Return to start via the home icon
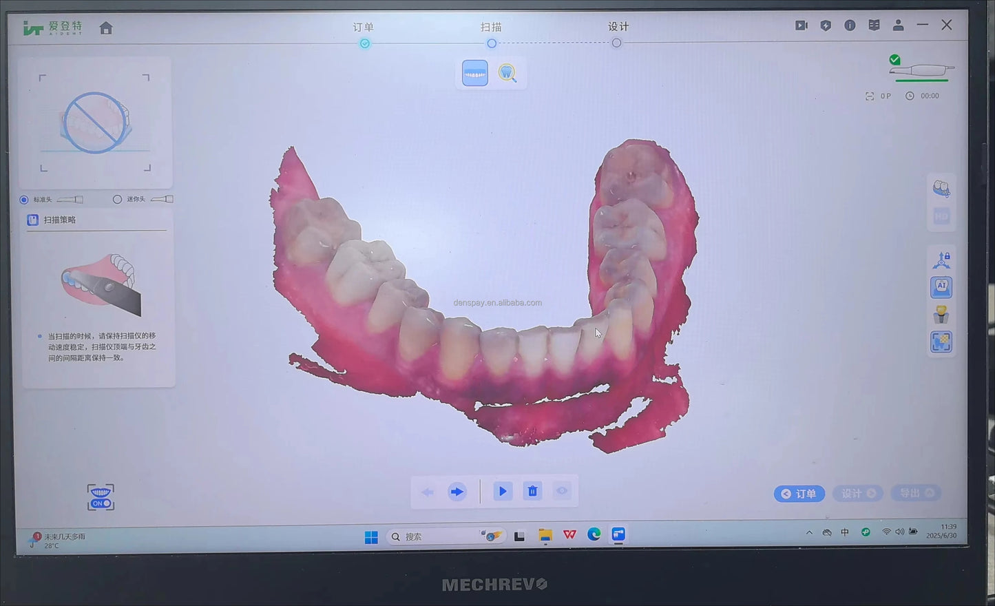This screenshot has width=995, height=606. click(x=106, y=28)
